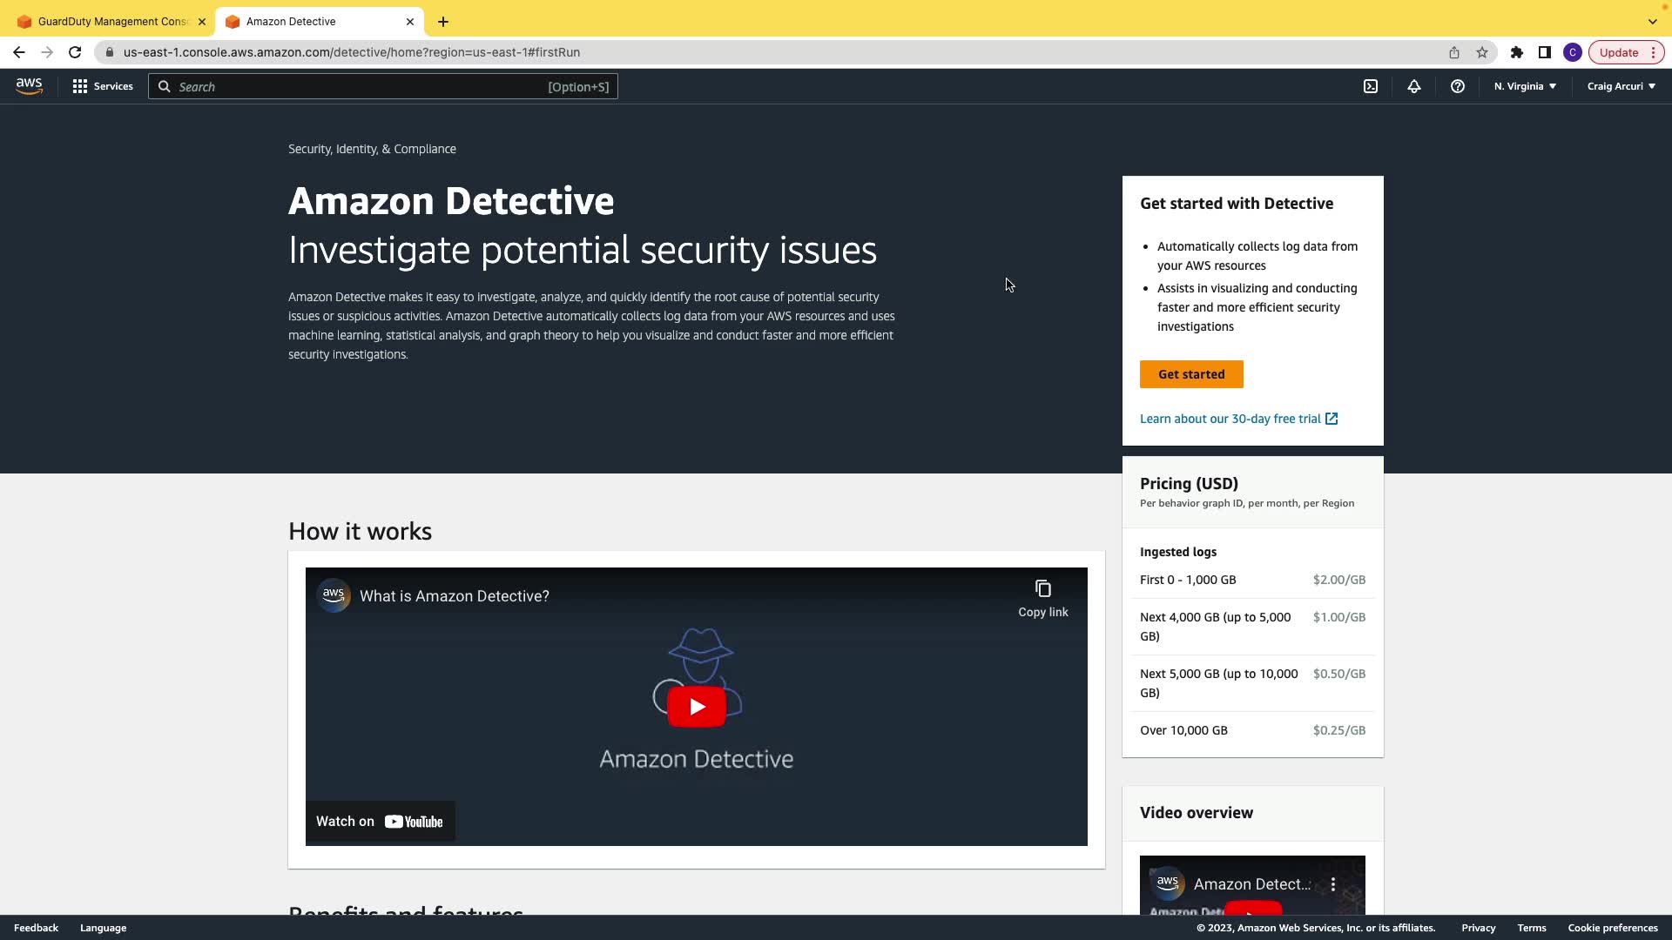This screenshot has height=940, width=1672.
Task: Open the help question mark icon
Action: click(1458, 86)
